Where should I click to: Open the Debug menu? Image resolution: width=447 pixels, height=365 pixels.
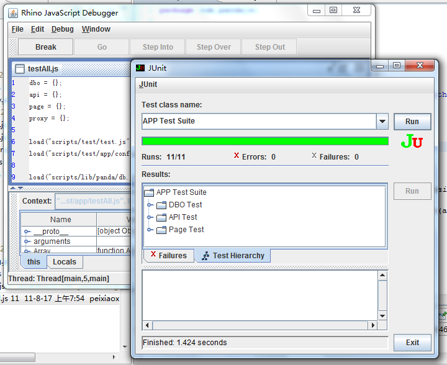tap(62, 29)
